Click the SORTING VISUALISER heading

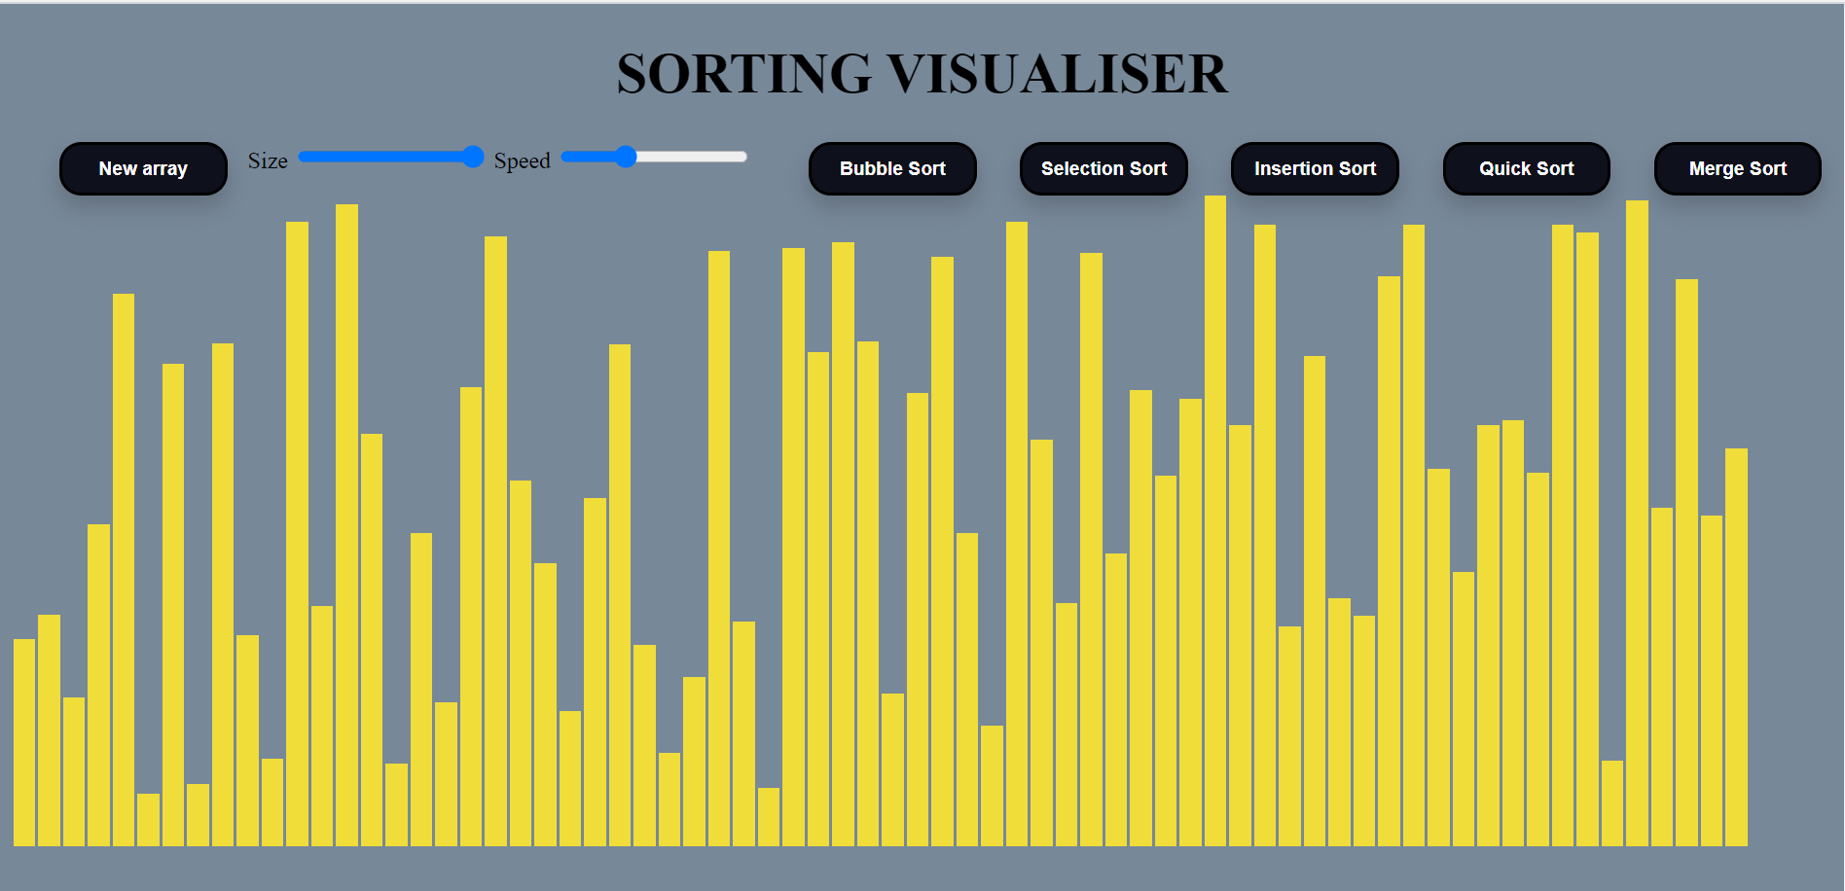click(x=922, y=74)
